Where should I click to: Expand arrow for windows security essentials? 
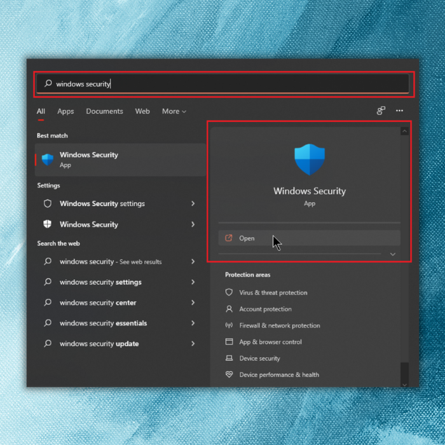(x=193, y=323)
